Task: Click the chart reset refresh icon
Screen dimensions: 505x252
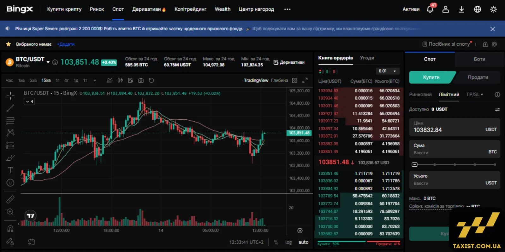Action: (x=151, y=80)
